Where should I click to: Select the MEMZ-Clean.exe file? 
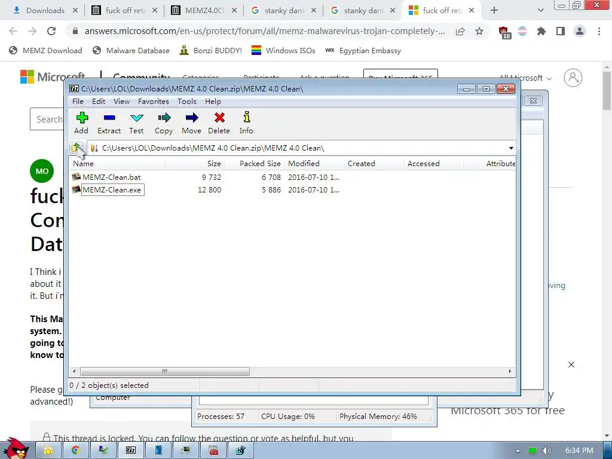[112, 189]
